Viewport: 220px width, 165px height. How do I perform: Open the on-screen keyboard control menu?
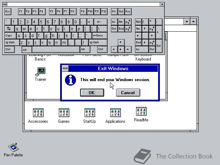click(x=5, y=4)
